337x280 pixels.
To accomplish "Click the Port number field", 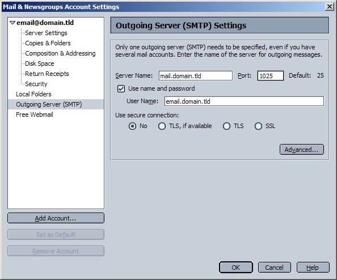I will click(271, 76).
